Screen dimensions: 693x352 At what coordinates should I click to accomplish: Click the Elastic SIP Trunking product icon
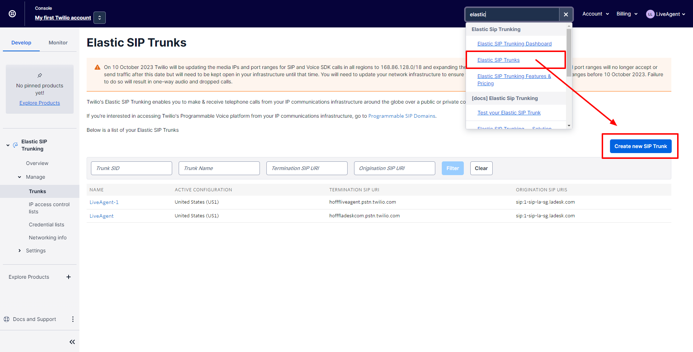[x=16, y=145]
